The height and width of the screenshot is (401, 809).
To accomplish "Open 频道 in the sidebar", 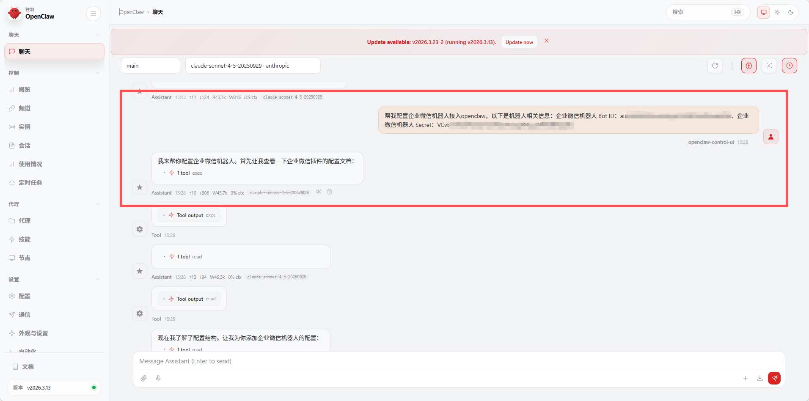I will pyautogui.click(x=25, y=108).
